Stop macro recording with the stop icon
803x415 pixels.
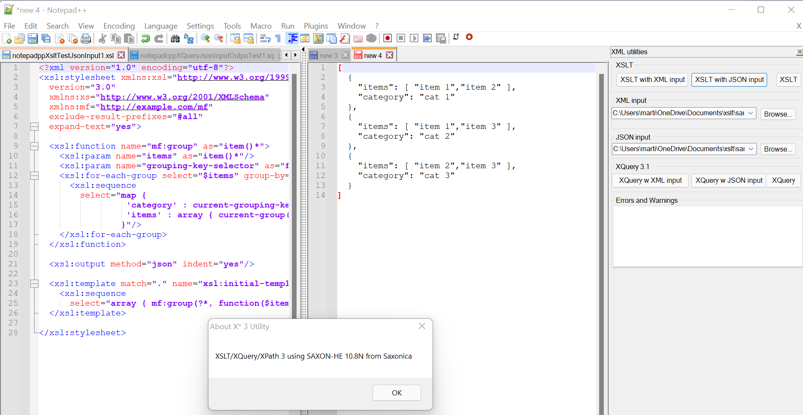point(400,38)
